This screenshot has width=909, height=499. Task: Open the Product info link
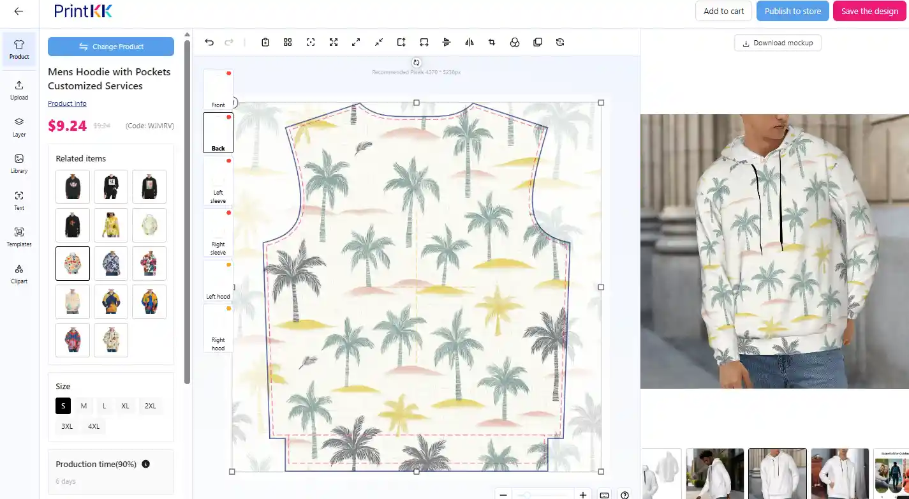click(67, 103)
